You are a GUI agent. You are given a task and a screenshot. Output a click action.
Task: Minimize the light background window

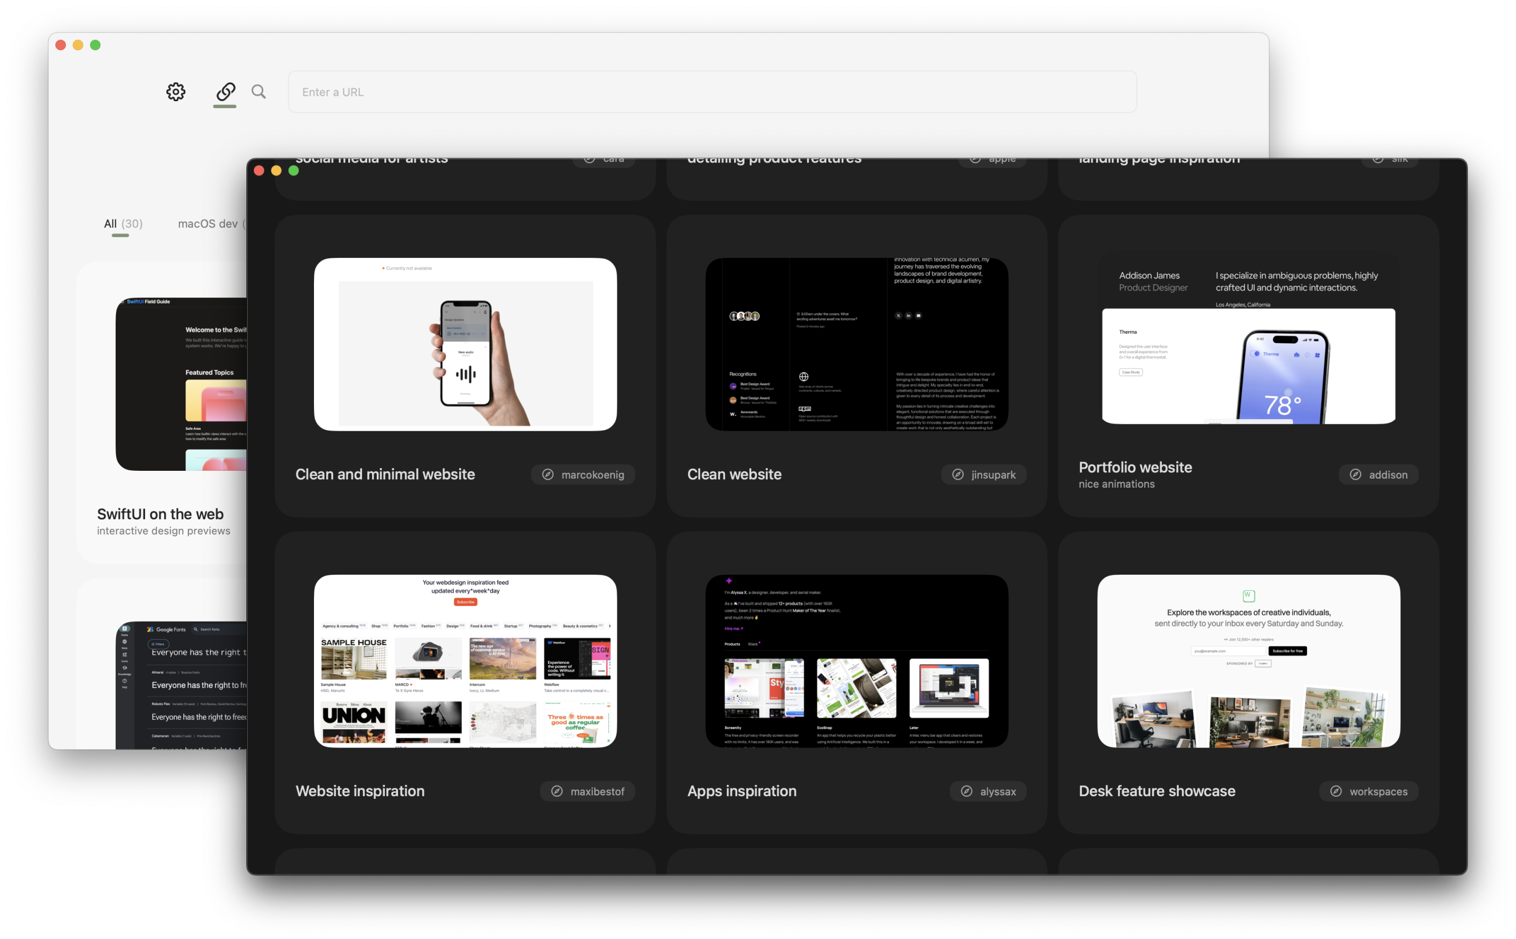click(x=78, y=45)
